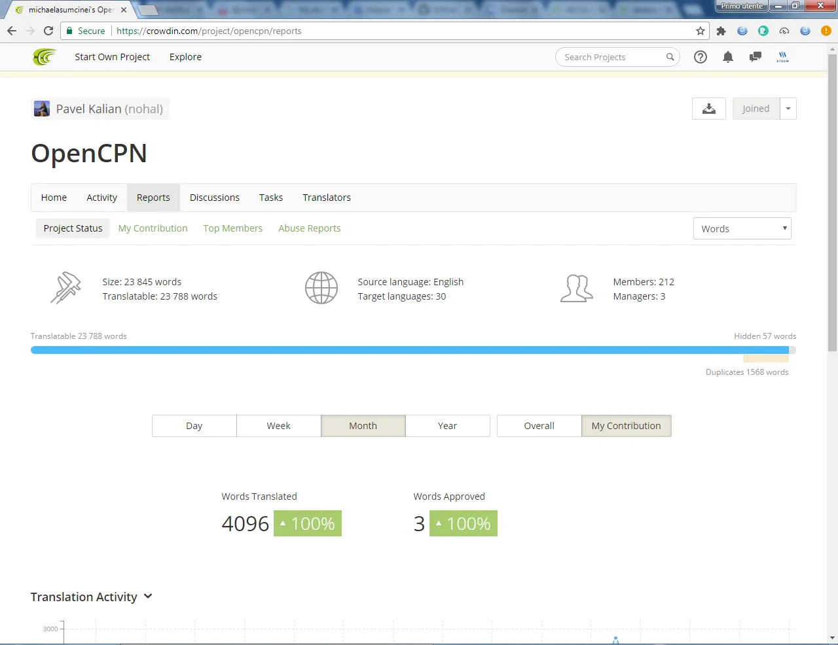838x645 pixels.
Task: Click the Joined button
Action: 756,109
